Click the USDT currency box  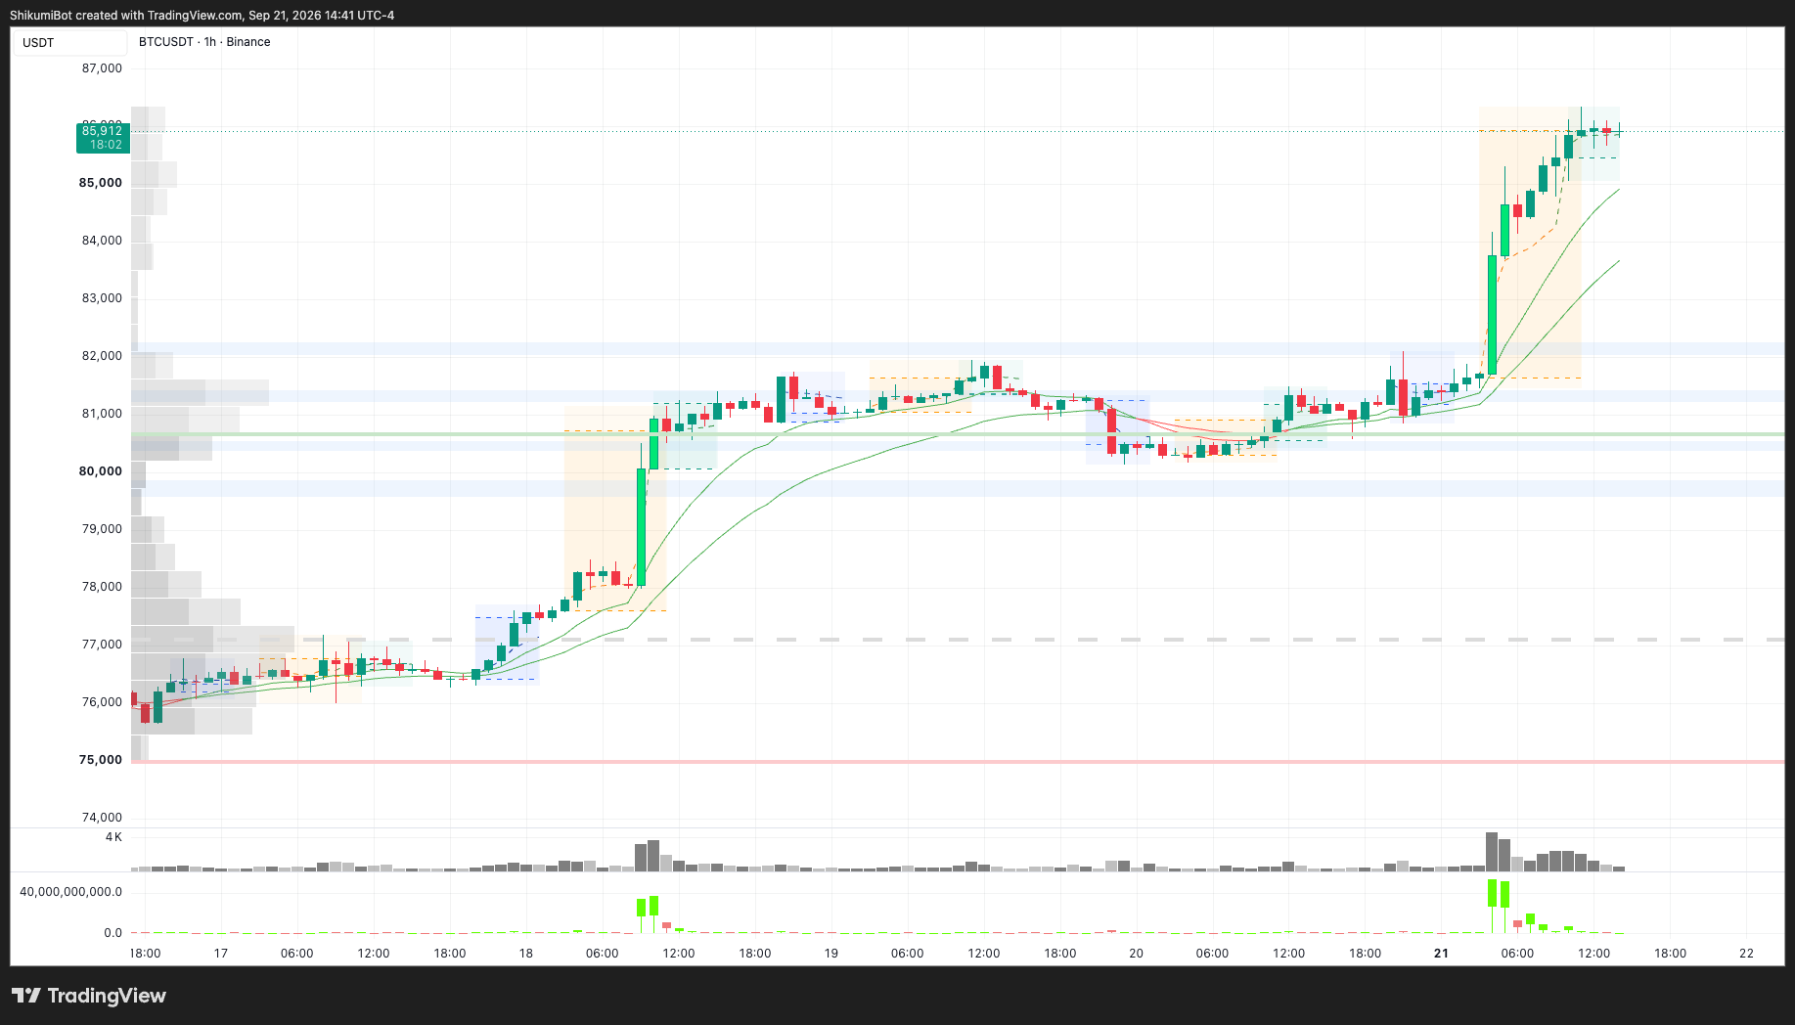coord(68,42)
